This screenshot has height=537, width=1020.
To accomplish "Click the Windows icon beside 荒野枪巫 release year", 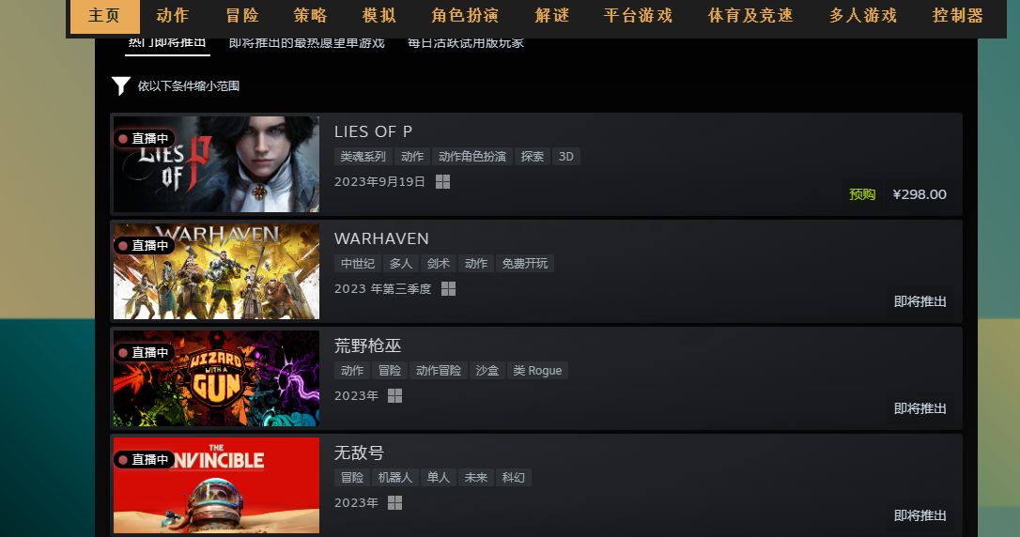I will tap(394, 396).
